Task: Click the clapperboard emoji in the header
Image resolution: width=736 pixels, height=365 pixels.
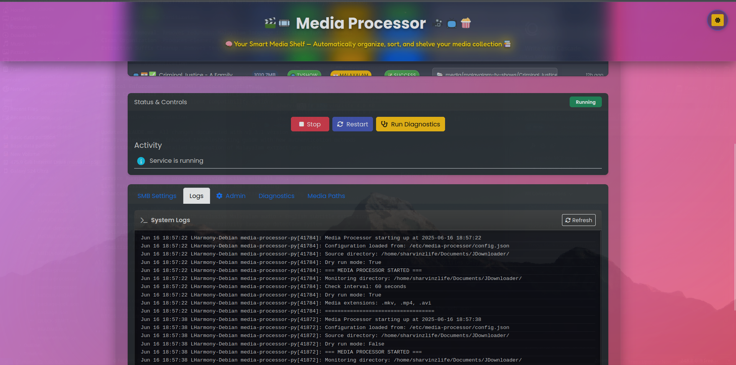Action: pyautogui.click(x=270, y=23)
